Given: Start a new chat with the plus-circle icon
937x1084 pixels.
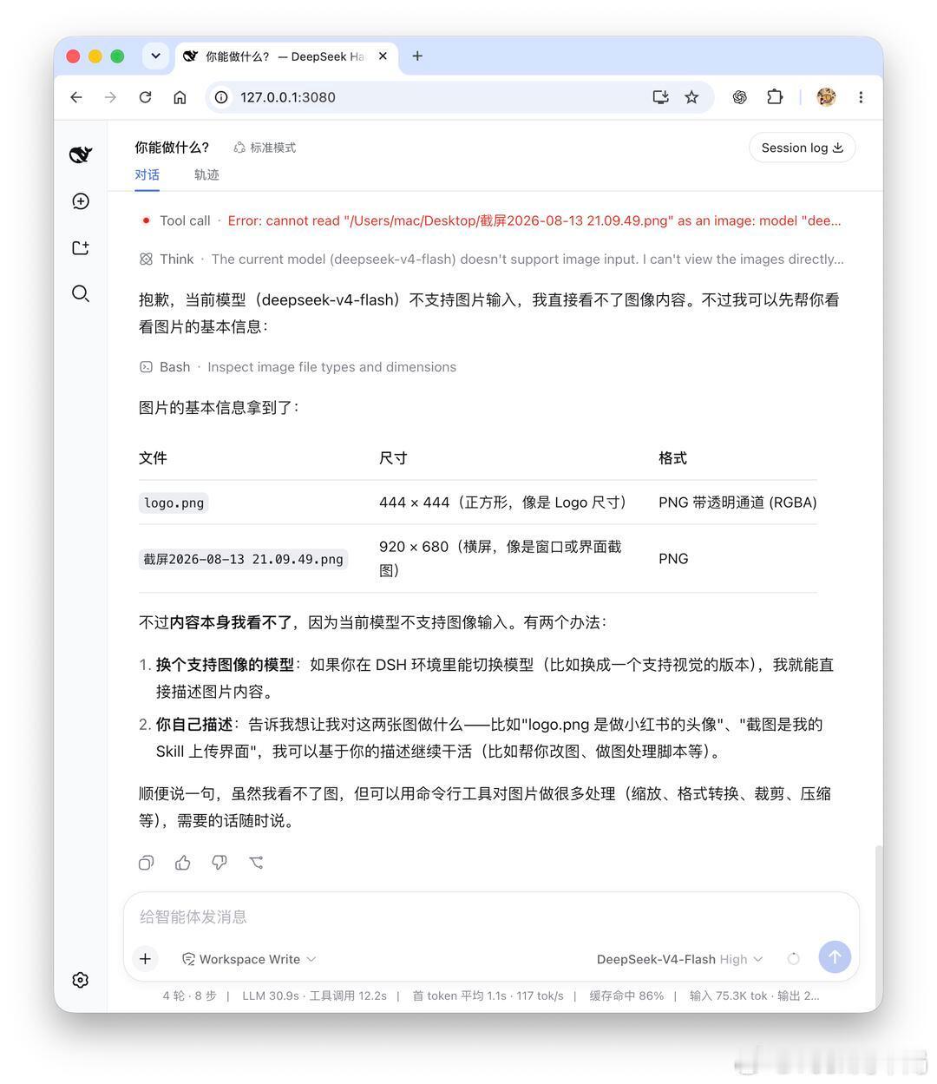Looking at the screenshot, I should click(x=81, y=201).
